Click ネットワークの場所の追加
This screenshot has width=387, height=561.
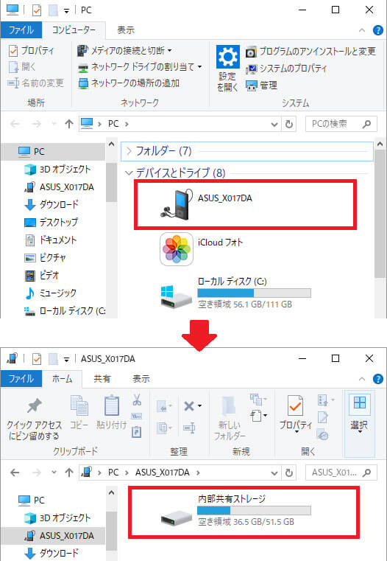pos(129,83)
